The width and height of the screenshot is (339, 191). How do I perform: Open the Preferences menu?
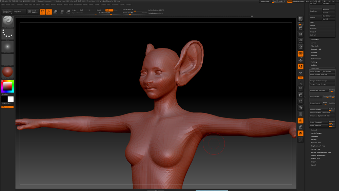[x=78, y=5]
